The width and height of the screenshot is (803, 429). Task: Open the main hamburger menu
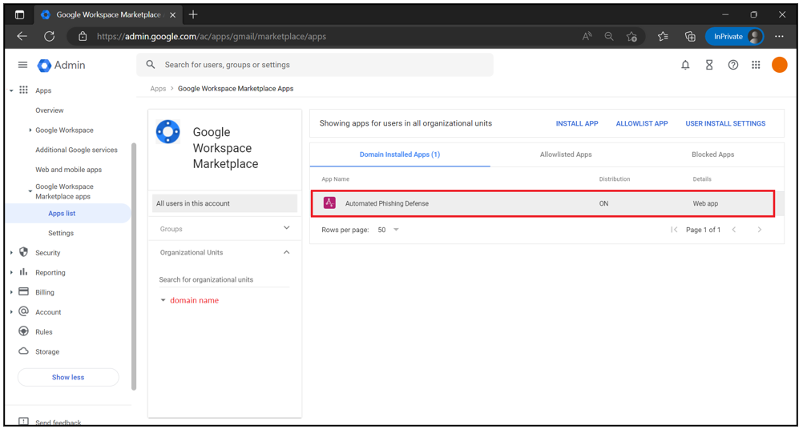tap(22, 65)
